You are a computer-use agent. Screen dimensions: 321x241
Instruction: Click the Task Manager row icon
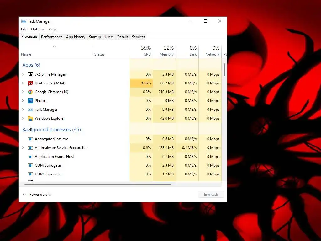coord(30,110)
